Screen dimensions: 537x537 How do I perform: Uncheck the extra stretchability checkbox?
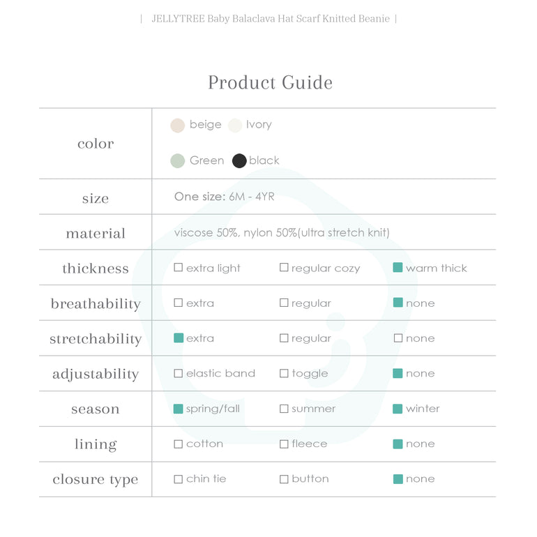(x=179, y=338)
